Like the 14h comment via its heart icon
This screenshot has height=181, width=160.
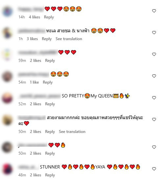click(154, 11)
